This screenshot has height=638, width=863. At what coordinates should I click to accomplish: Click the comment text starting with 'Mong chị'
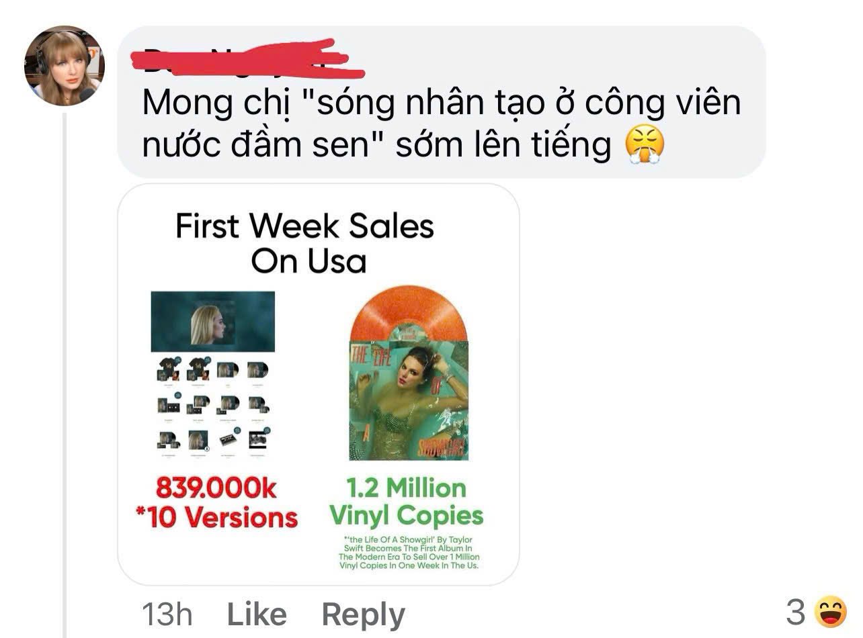point(442,124)
